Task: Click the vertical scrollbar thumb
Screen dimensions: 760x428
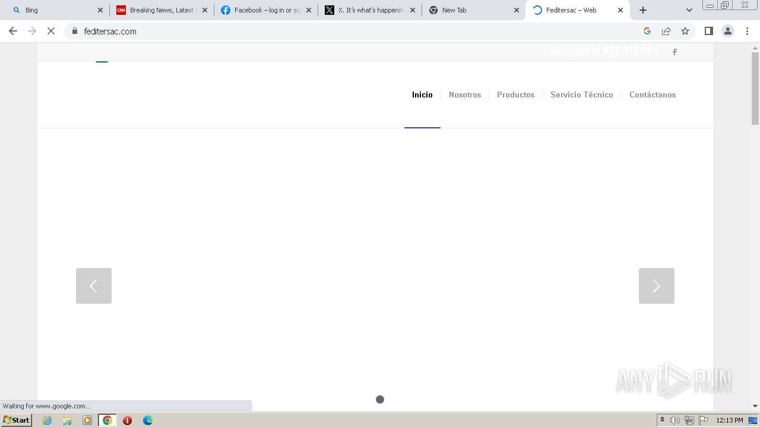Action: pyautogui.click(x=755, y=89)
